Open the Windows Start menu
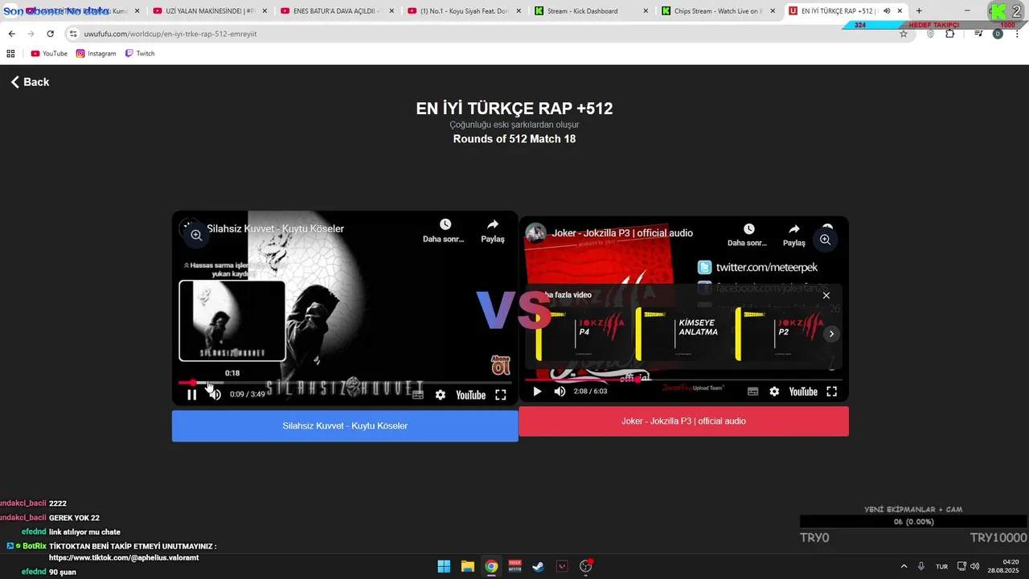 coord(444,566)
